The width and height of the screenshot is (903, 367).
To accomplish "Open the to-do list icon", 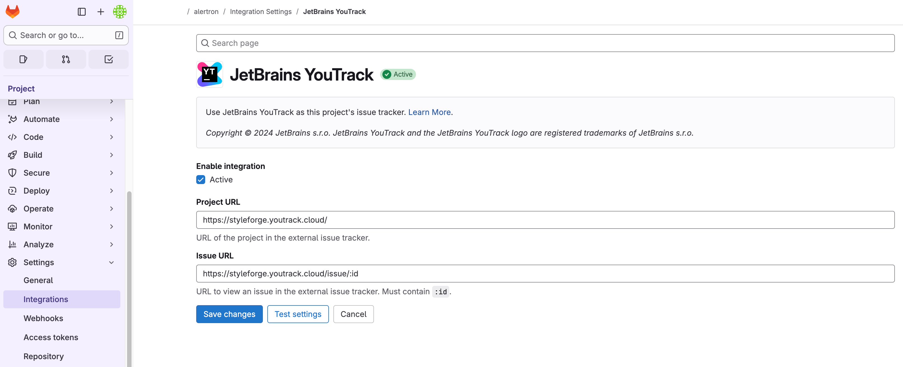I will pyautogui.click(x=109, y=59).
